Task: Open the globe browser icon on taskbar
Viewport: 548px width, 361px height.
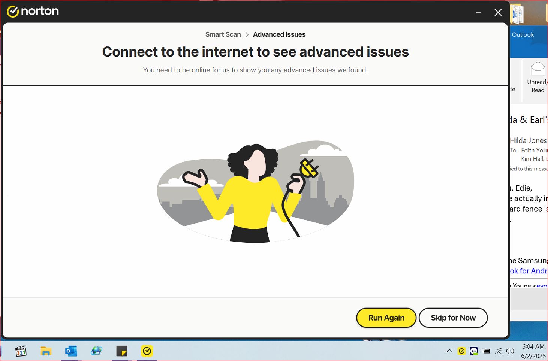Action: [x=96, y=351]
